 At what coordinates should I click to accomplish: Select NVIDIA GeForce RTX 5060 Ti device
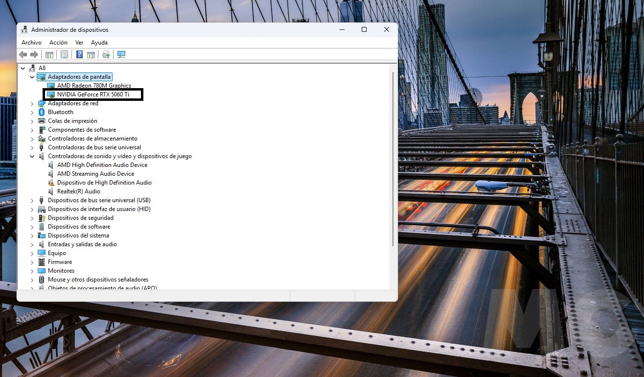pyautogui.click(x=93, y=94)
